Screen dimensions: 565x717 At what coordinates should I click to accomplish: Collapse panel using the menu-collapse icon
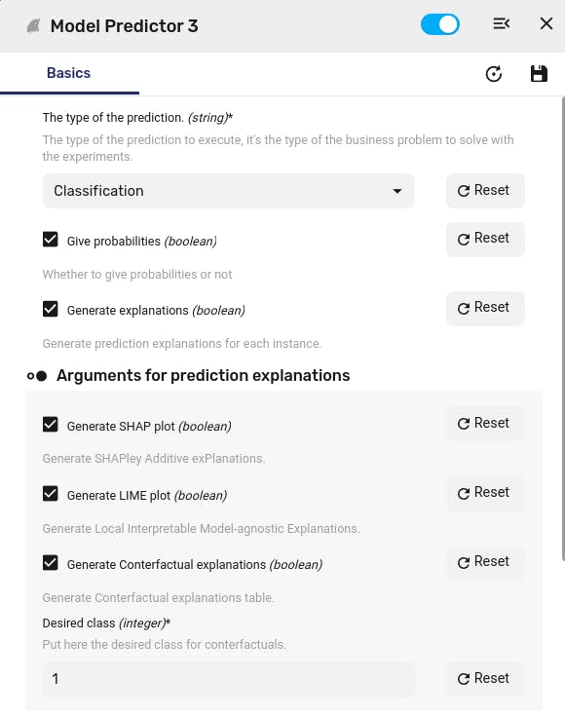coord(501,23)
